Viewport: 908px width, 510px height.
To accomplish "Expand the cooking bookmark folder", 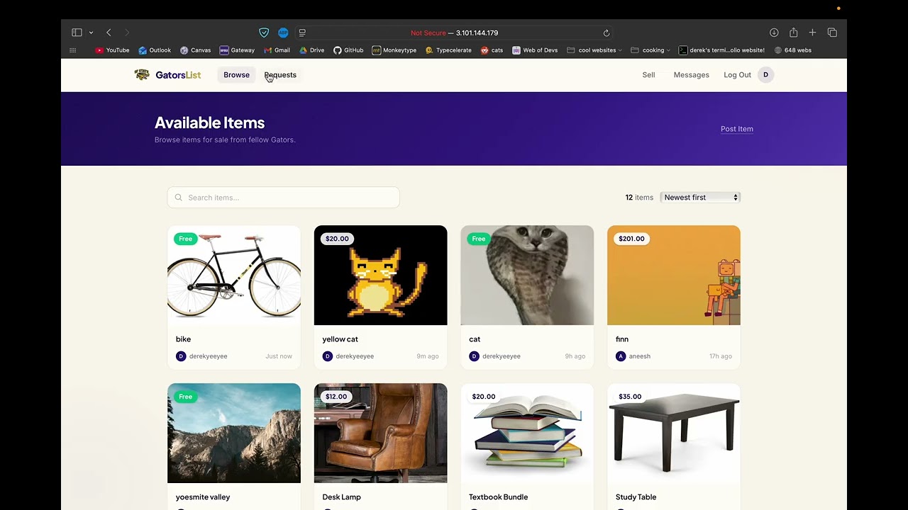I will (x=650, y=50).
